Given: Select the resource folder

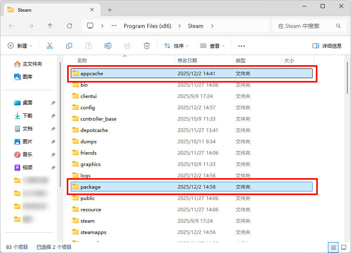Looking at the screenshot, I should tap(192, 210).
